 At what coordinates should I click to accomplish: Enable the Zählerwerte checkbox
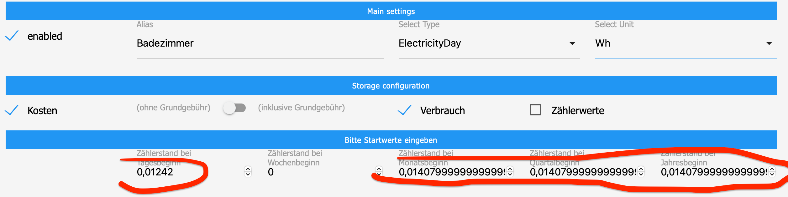[x=535, y=110]
